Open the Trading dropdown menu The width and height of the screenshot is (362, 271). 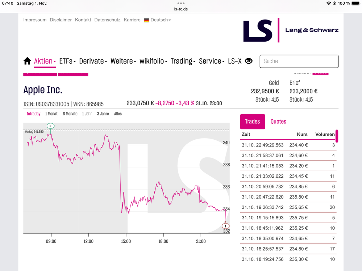point(183,61)
